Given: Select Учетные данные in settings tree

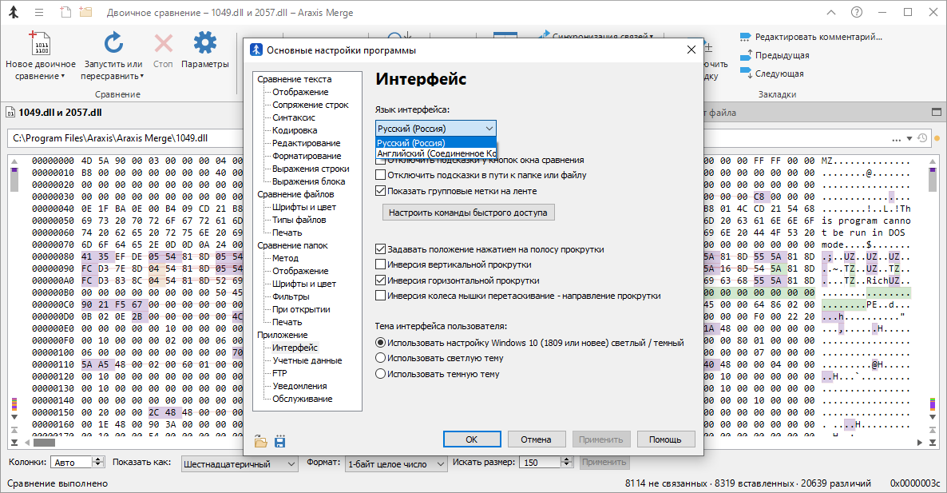Looking at the screenshot, I should [307, 360].
